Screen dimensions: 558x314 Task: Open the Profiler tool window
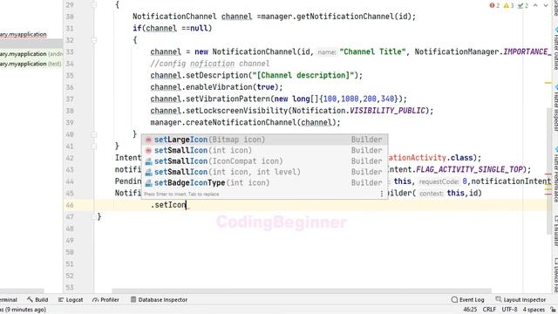(x=105, y=300)
